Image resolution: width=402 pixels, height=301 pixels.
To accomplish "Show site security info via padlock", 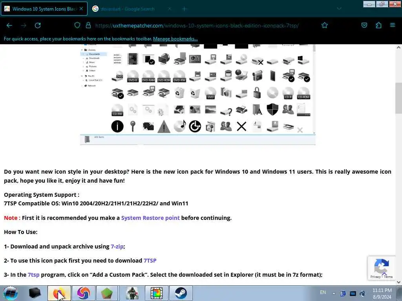I will pos(88,25).
